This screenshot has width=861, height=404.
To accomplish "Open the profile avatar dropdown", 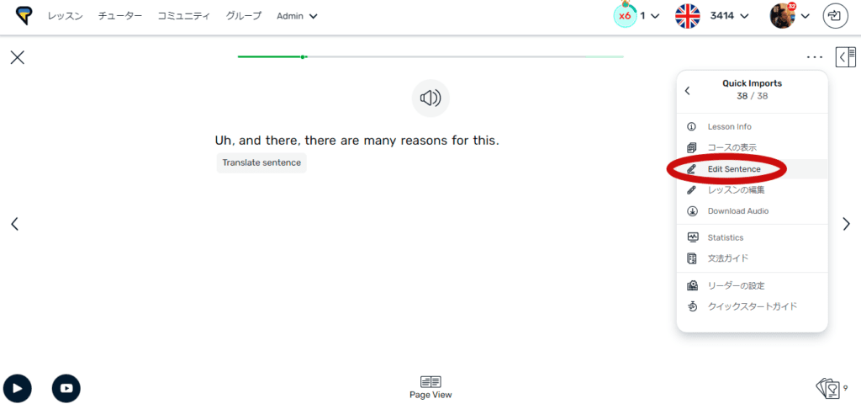I will coord(790,16).
